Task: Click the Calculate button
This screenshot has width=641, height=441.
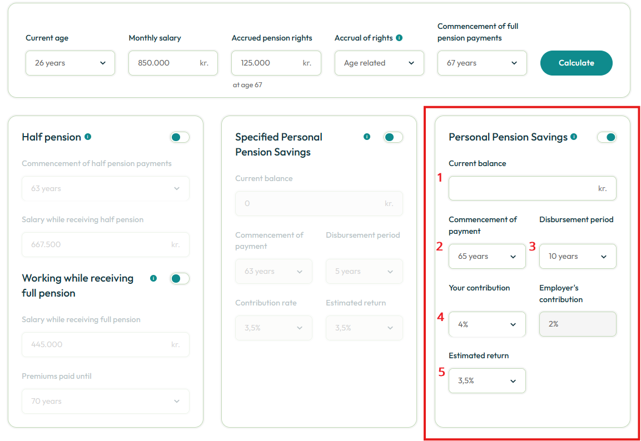Action: coord(577,63)
